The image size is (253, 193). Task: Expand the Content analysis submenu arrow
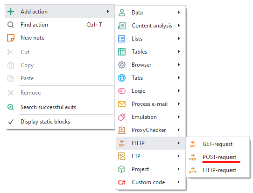[179, 26]
